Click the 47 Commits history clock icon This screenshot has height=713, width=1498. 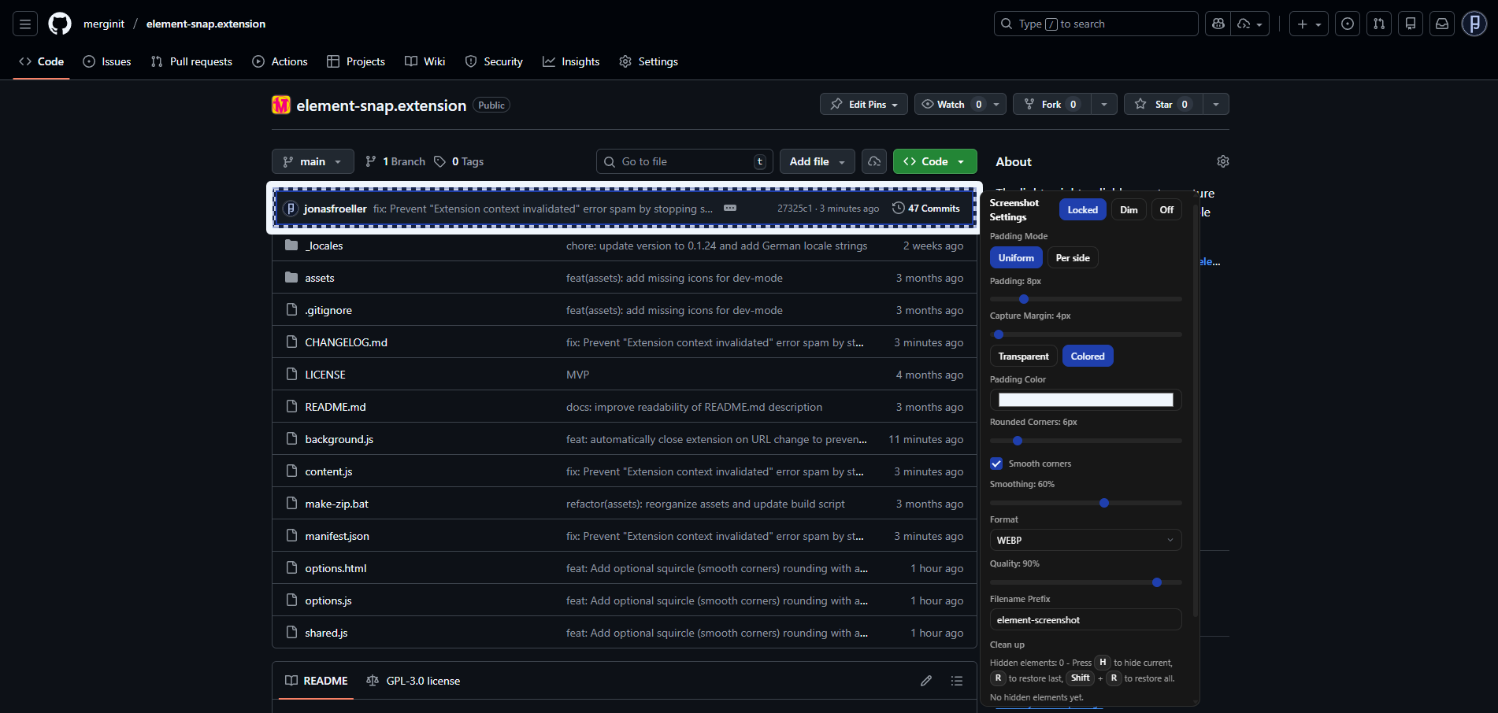[x=898, y=208]
